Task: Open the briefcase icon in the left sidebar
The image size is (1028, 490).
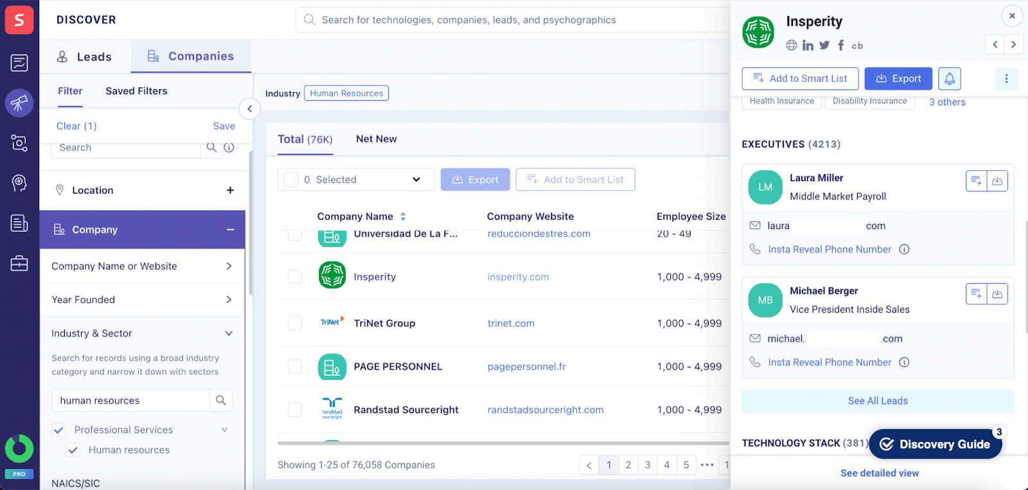Action: (x=19, y=263)
